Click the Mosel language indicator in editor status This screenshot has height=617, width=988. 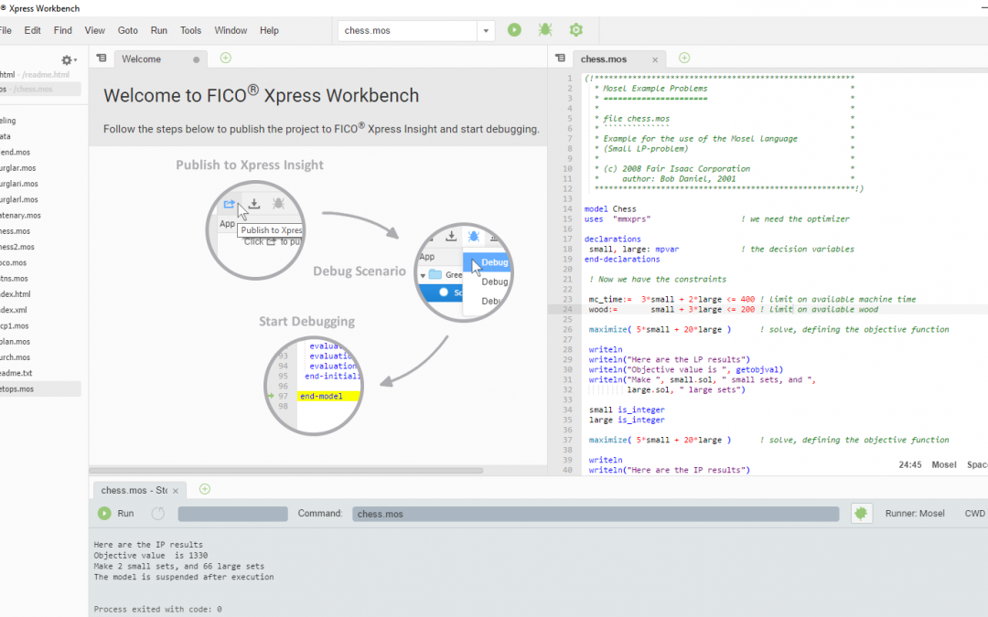(944, 464)
